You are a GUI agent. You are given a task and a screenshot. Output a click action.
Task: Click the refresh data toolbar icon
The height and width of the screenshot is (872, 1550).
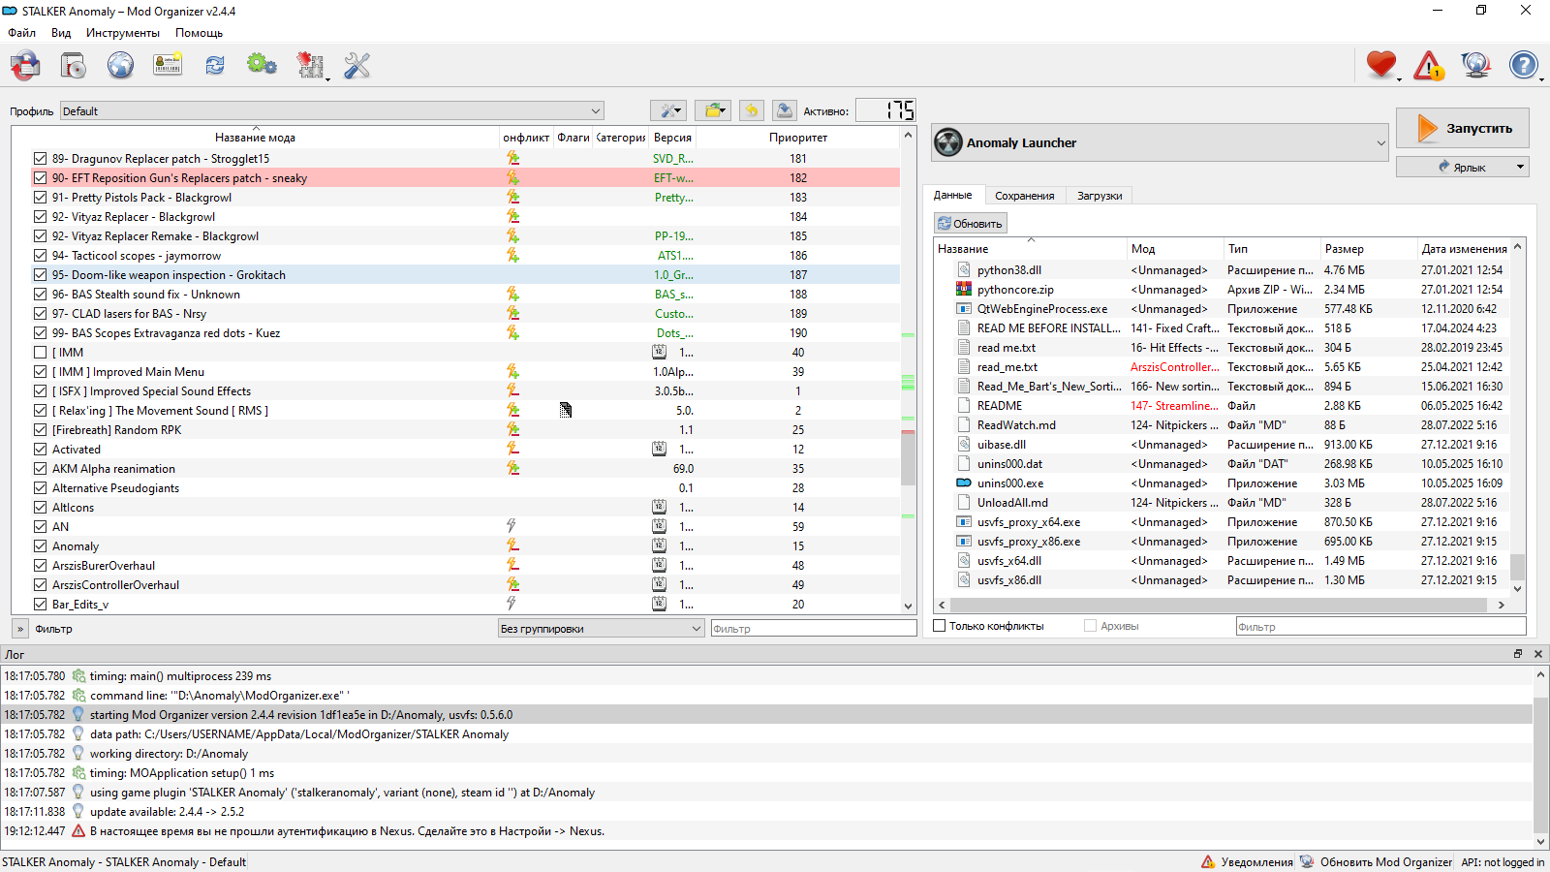pyautogui.click(x=215, y=65)
